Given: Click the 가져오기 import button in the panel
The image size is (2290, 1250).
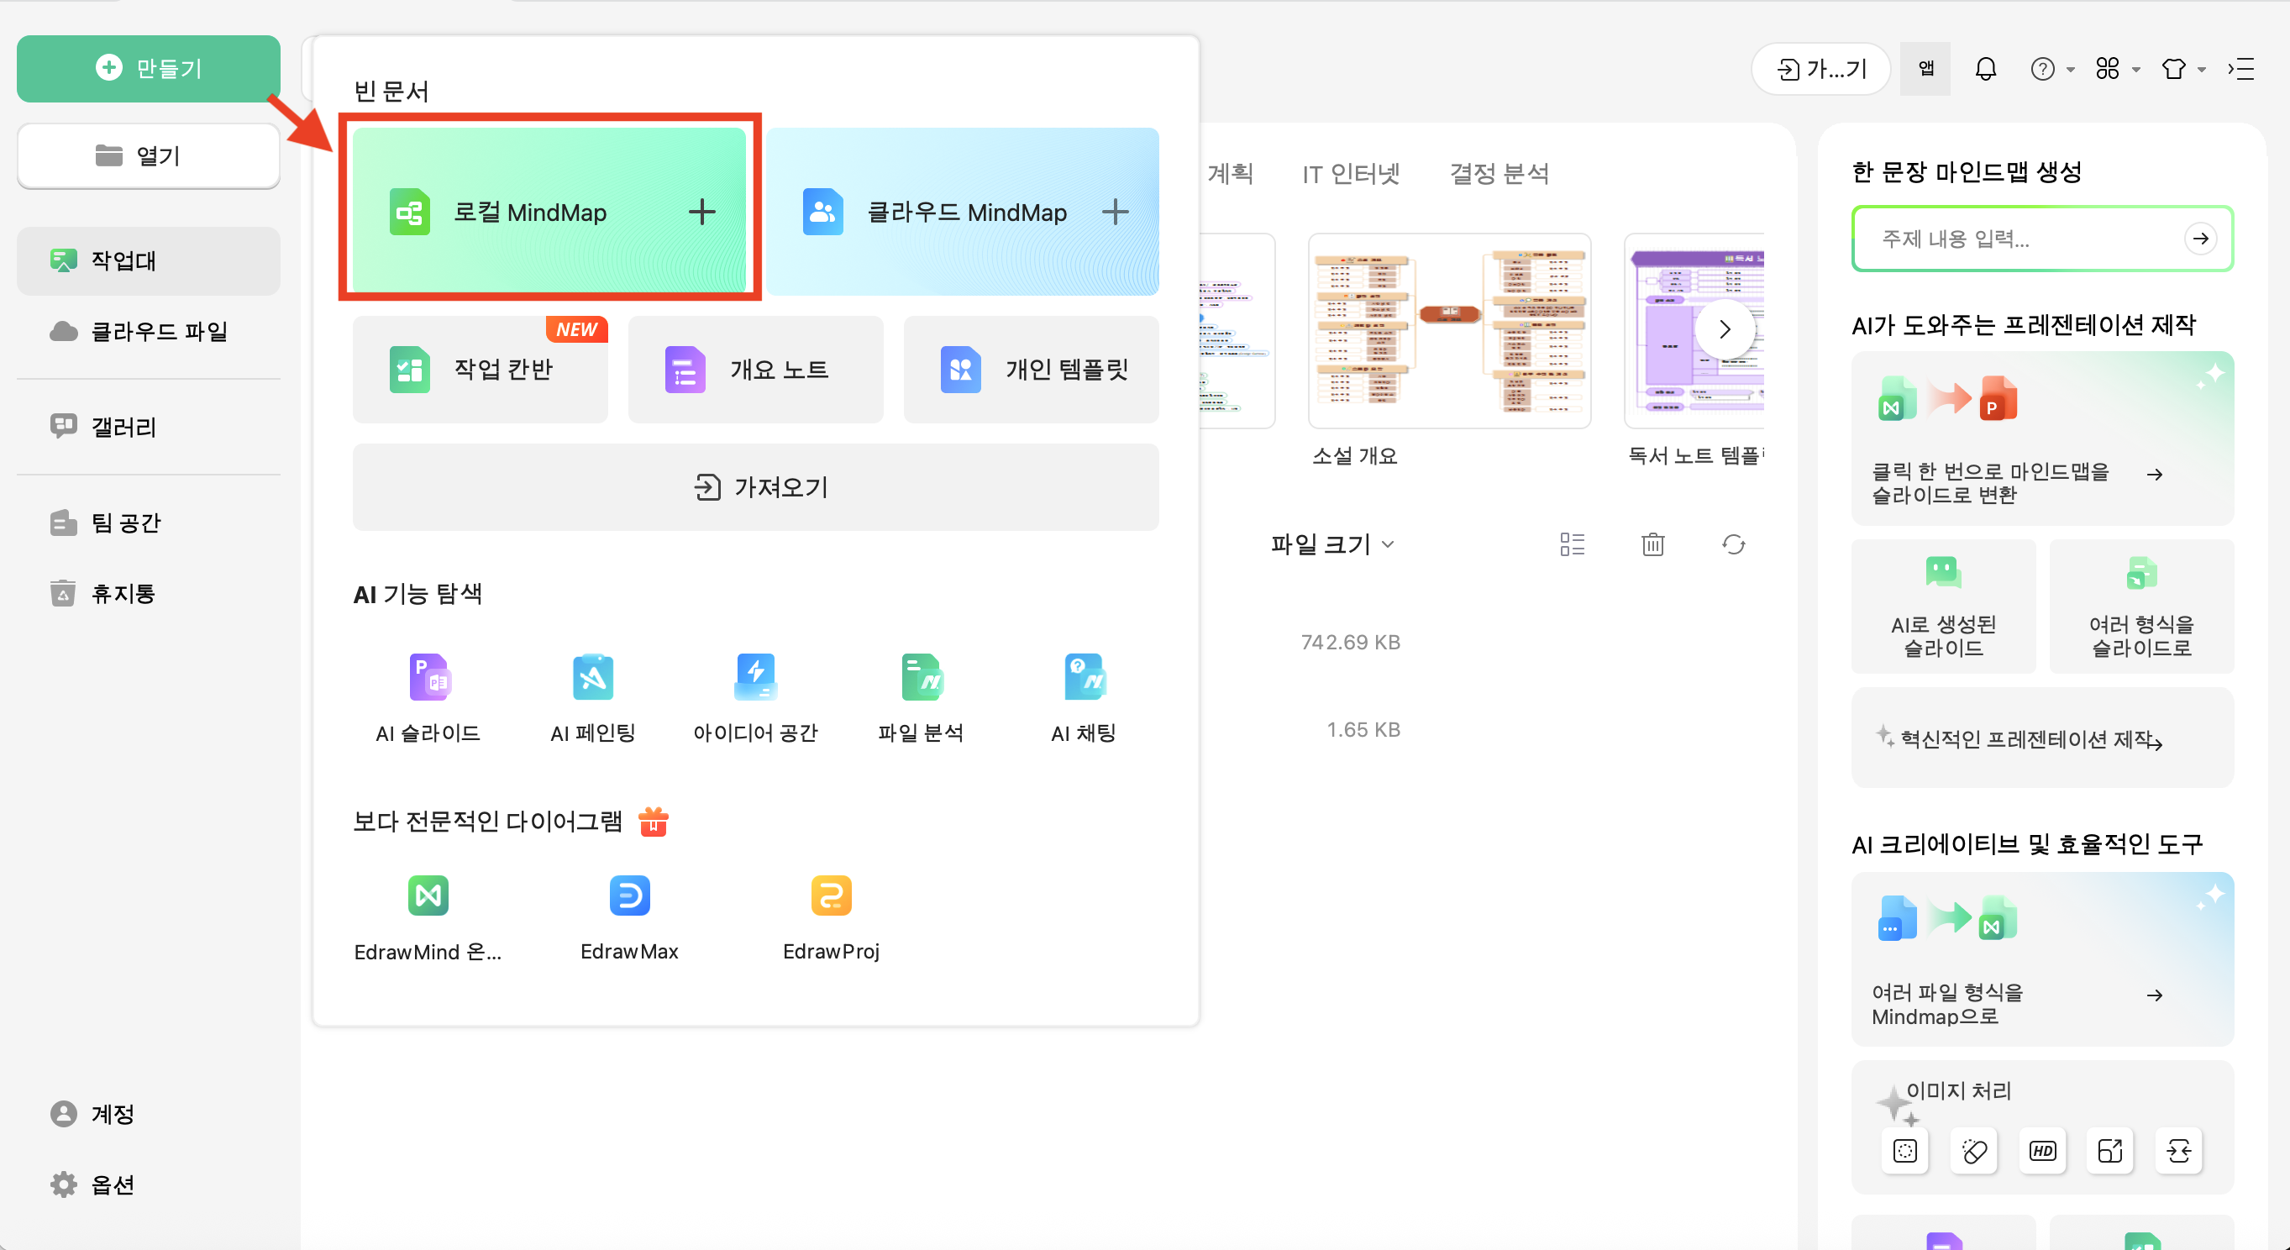Looking at the screenshot, I should 754,487.
